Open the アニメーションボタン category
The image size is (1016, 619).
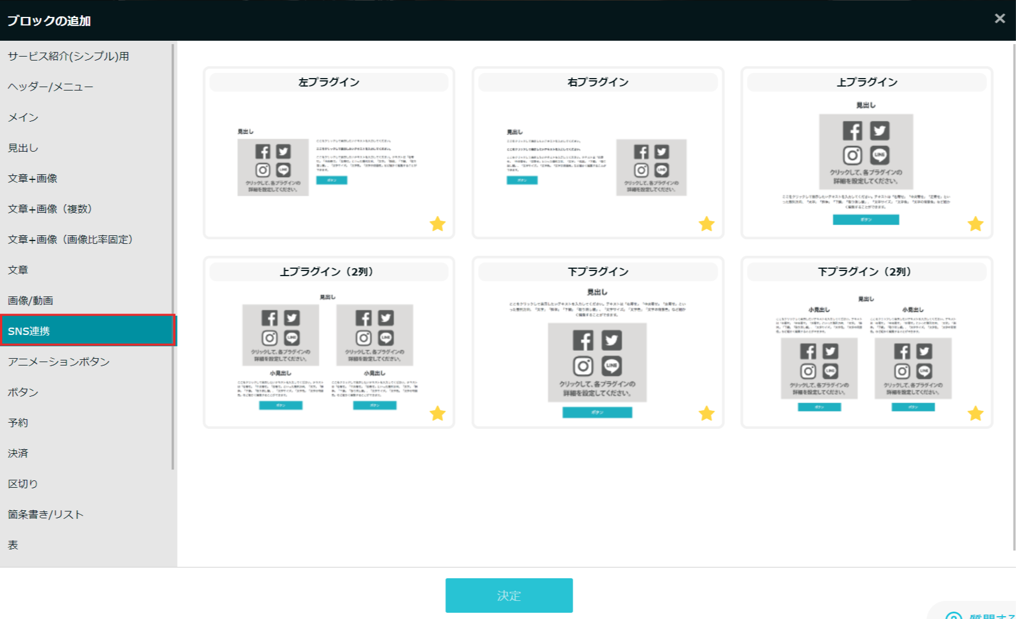[x=86, y=362]
